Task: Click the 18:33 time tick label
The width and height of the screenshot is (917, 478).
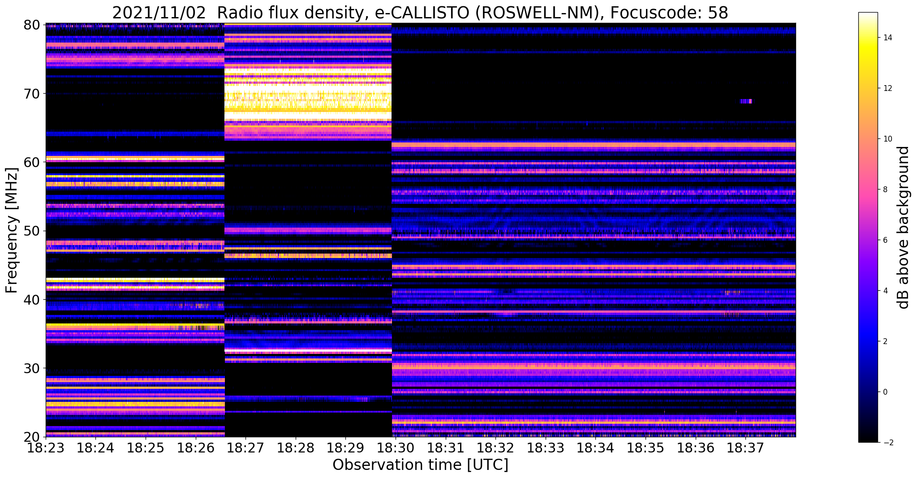Action: [x=546, y=448]
